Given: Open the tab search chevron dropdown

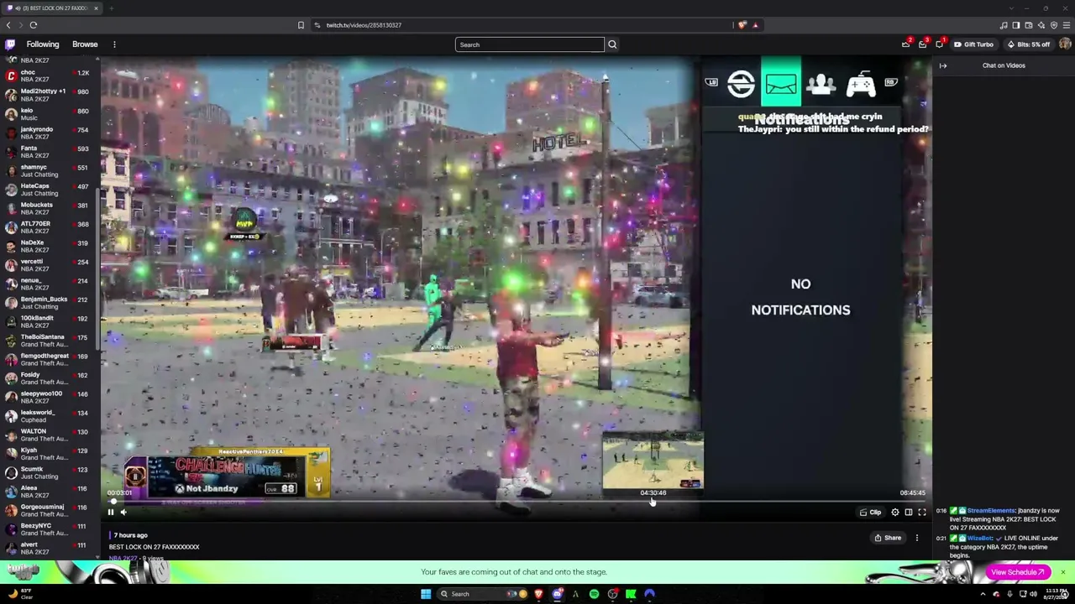Looking at the screenshot, I should pyautogui.click(x=1012, y=8).
